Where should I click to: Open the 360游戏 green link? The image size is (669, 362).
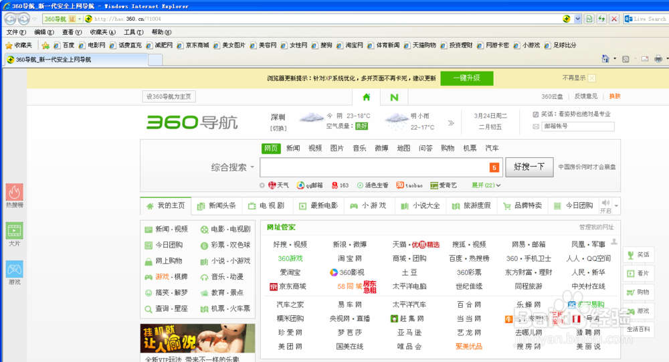290,259
